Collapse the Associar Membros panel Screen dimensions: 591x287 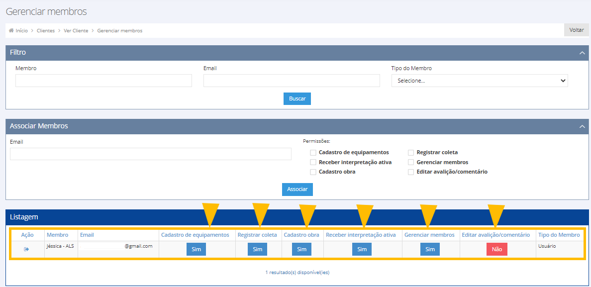tap(582, 126)
